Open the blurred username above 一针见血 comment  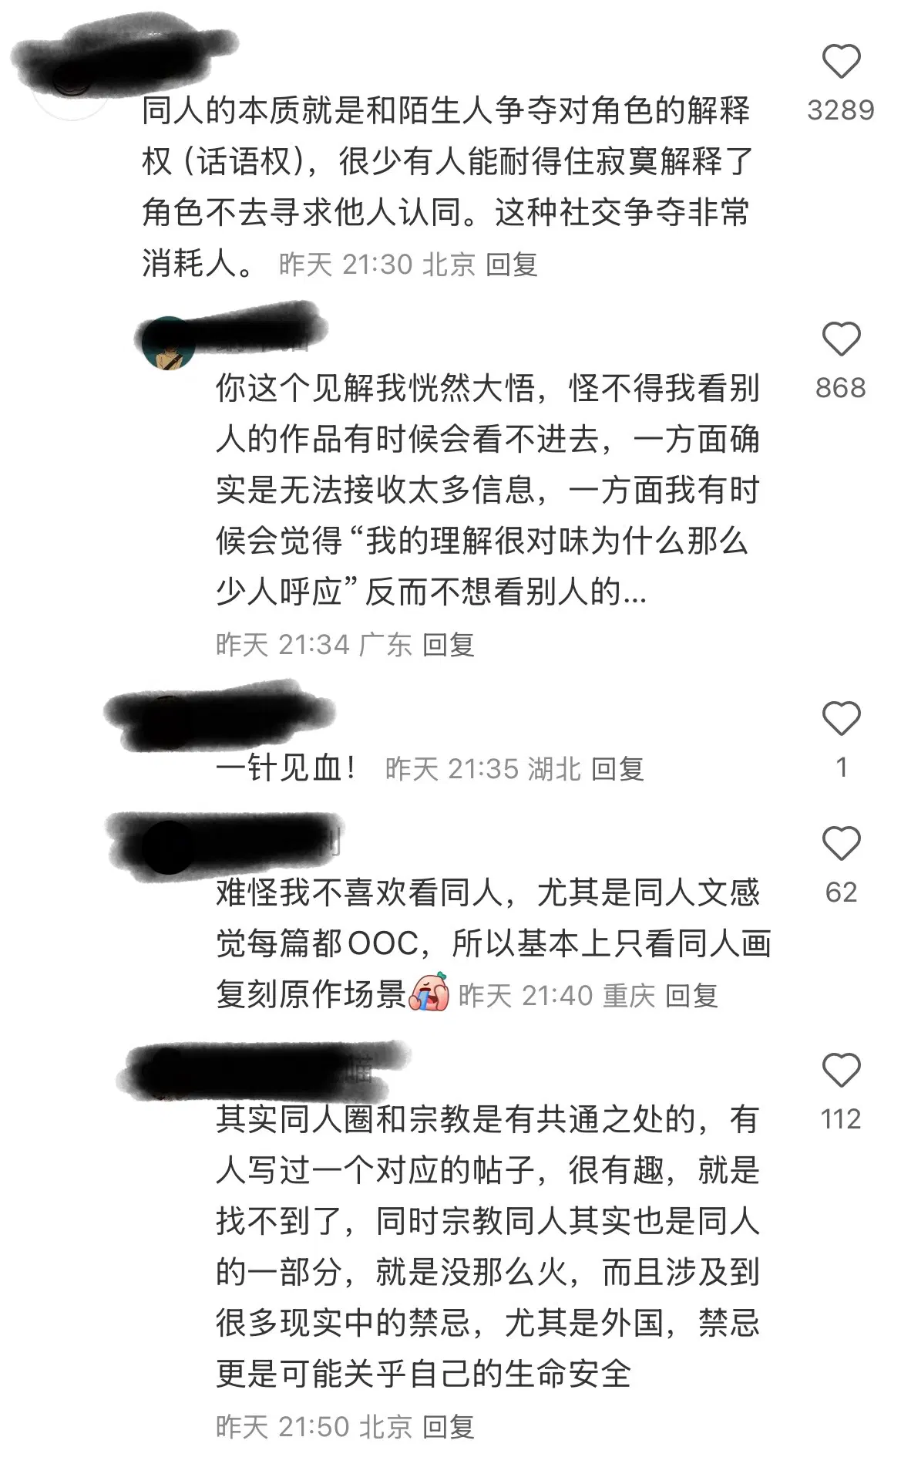click(220, 716)
